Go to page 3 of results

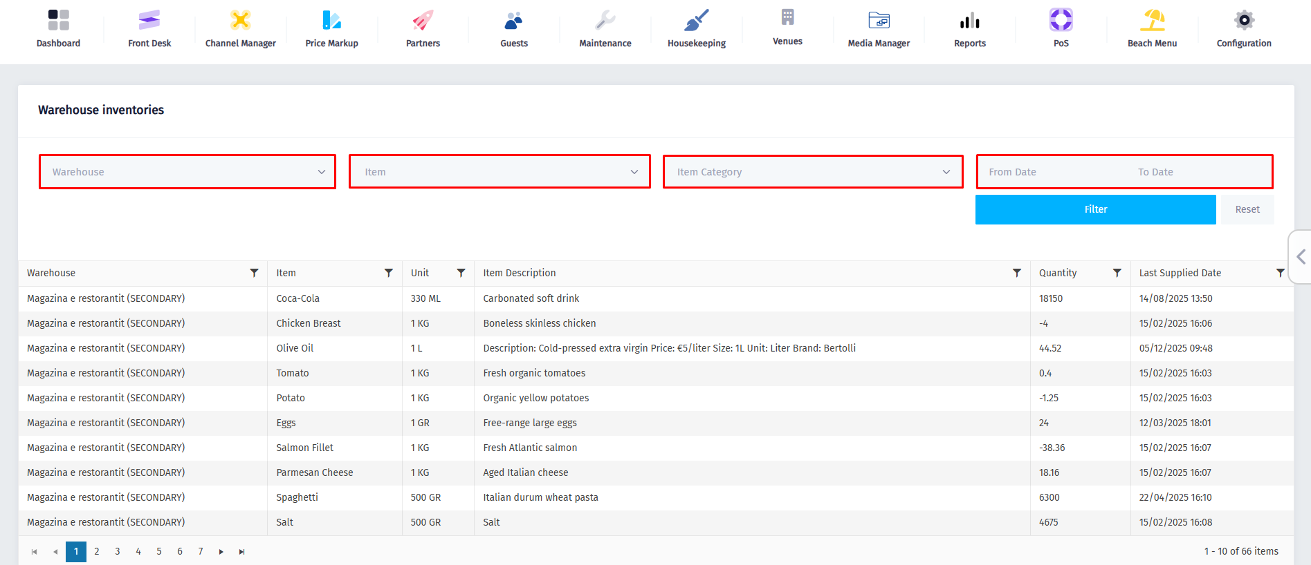point(118,551)
